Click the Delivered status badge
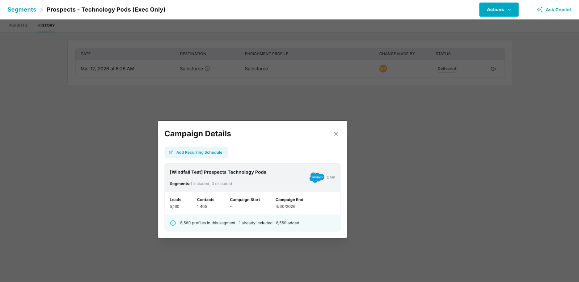This screenshot has width=579, height=282. pos(447,69)
